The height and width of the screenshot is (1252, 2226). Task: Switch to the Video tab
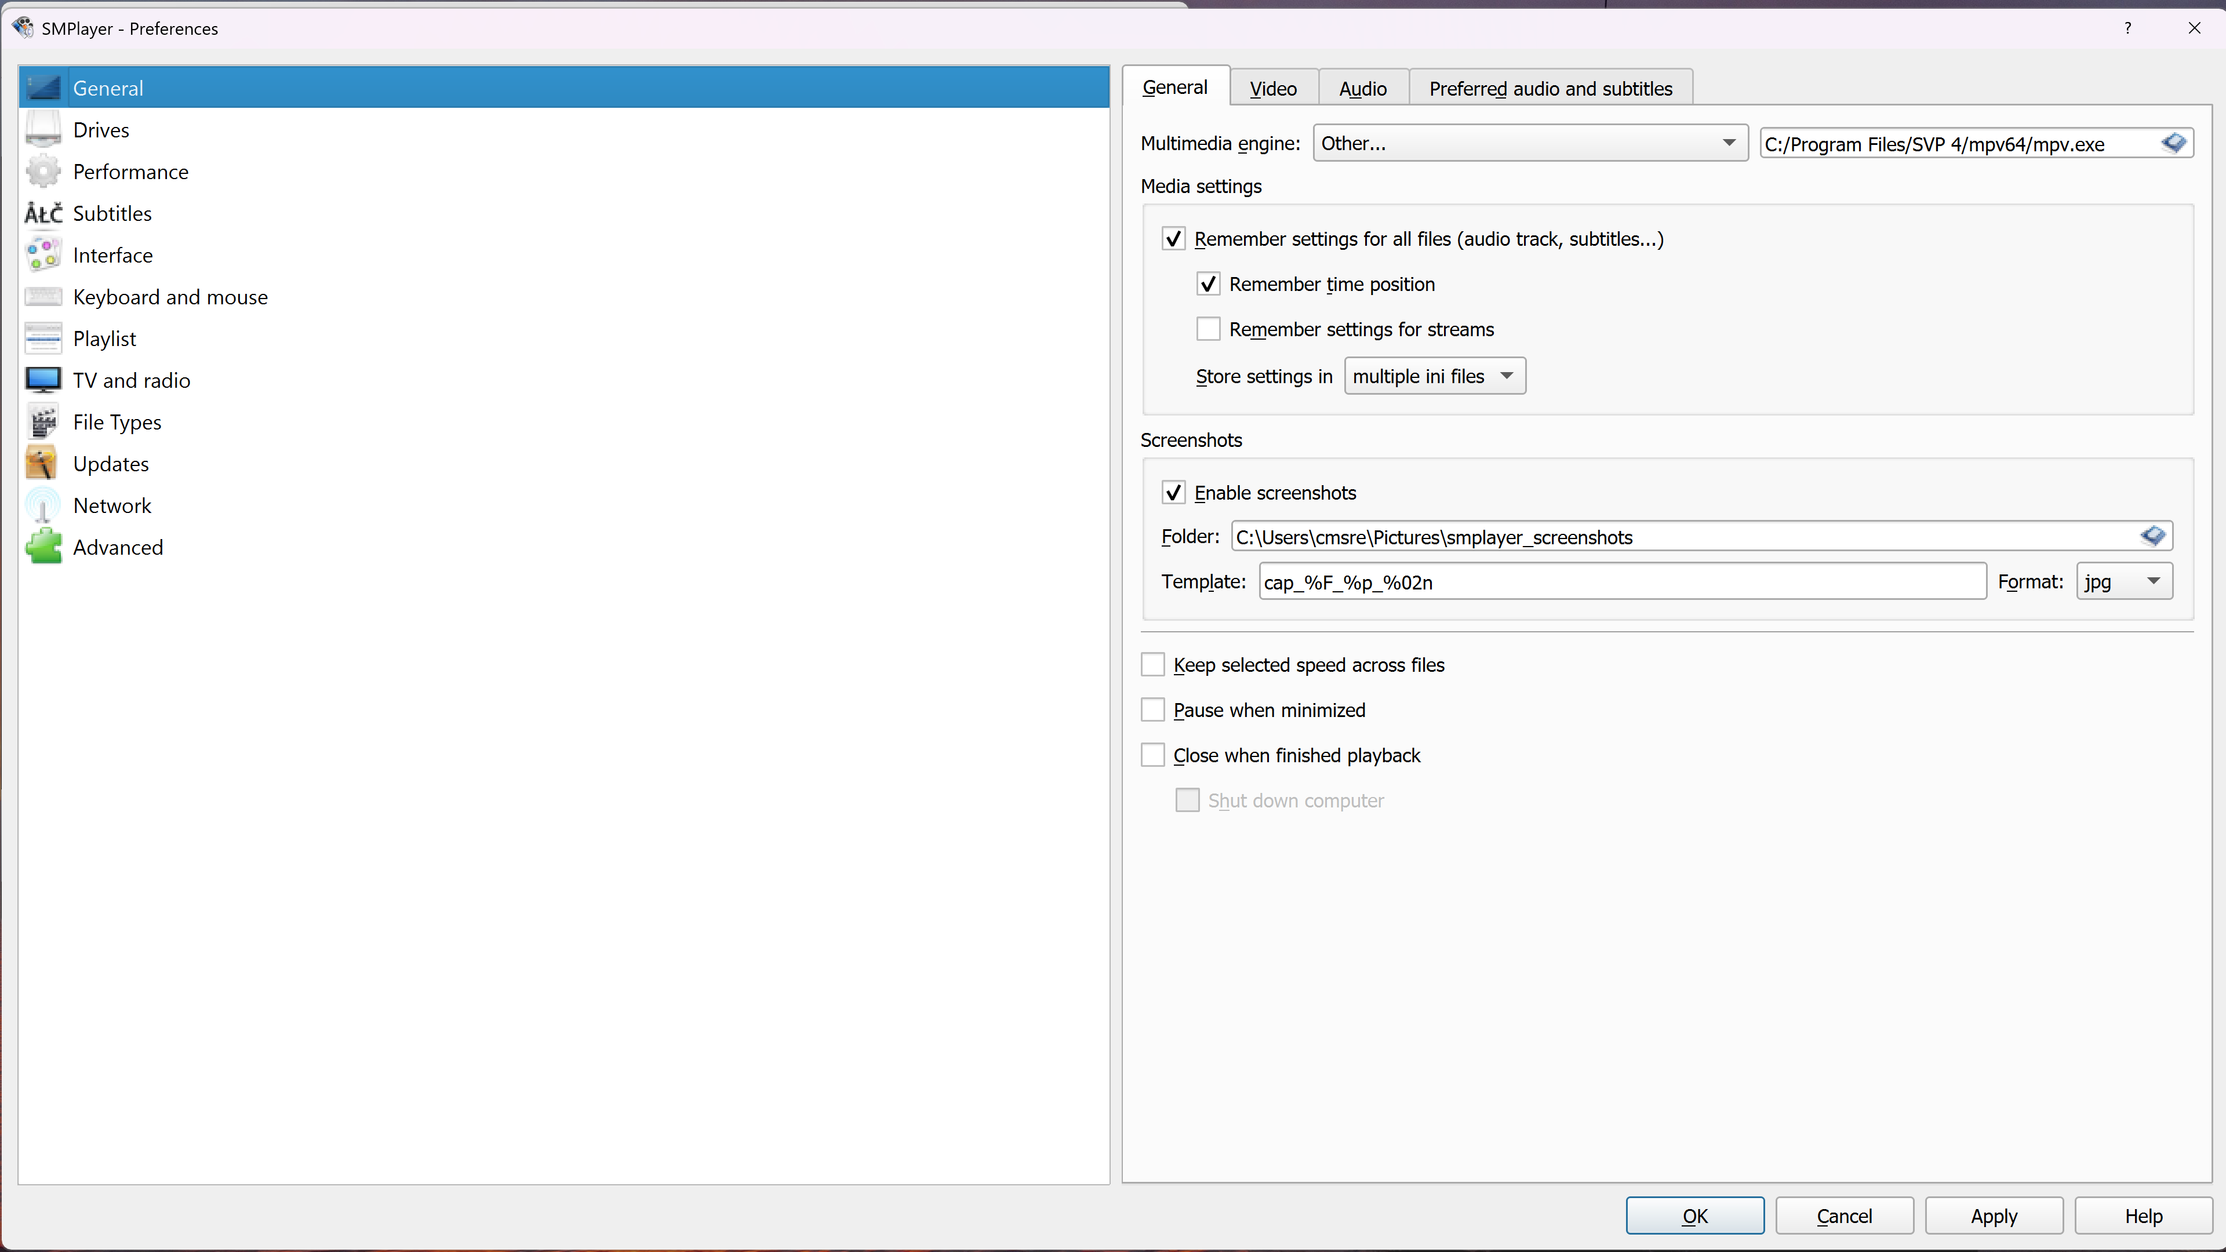click(x=1274, y=88)
